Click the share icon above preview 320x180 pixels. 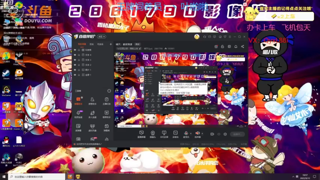click(242, 46)
